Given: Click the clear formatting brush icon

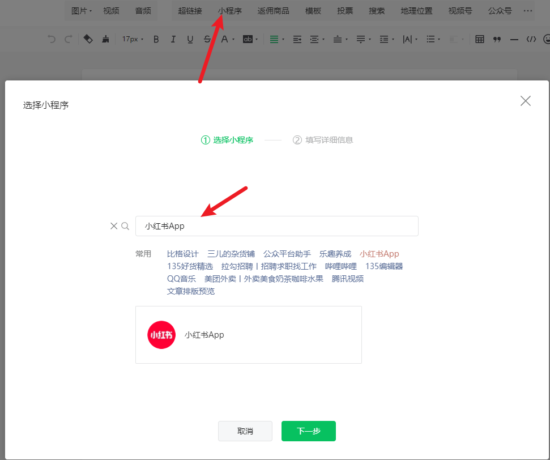Looking at the screenshot, I should pyautogui.click(x=105, y=39).
